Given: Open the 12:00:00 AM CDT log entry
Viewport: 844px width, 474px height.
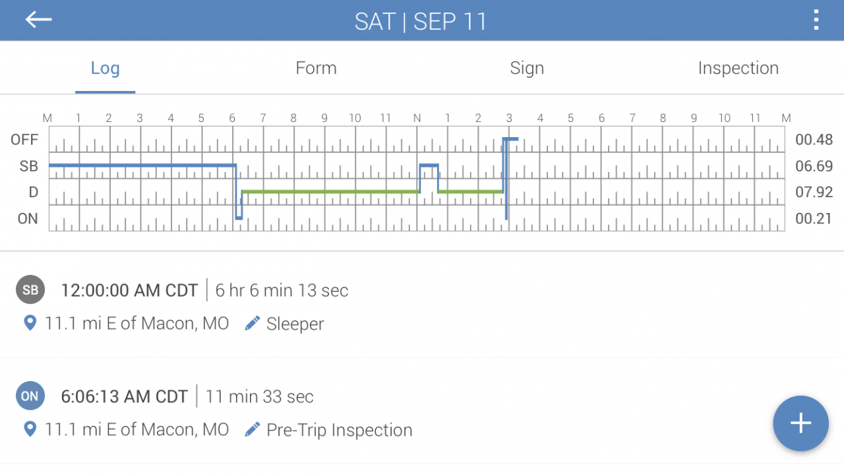Looking at the screenshot, I should pyautogui.click(x=129, y=291).
